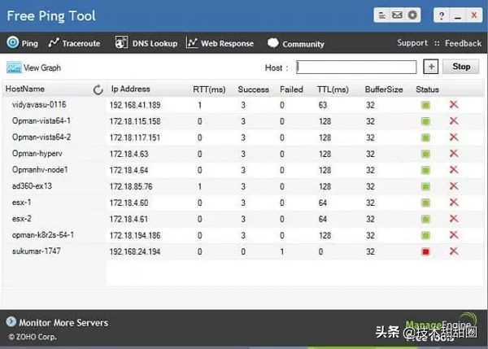Remove host sukumar-1747 with red X
Viewport: 488px width, 349px height.
coord(454,251)
